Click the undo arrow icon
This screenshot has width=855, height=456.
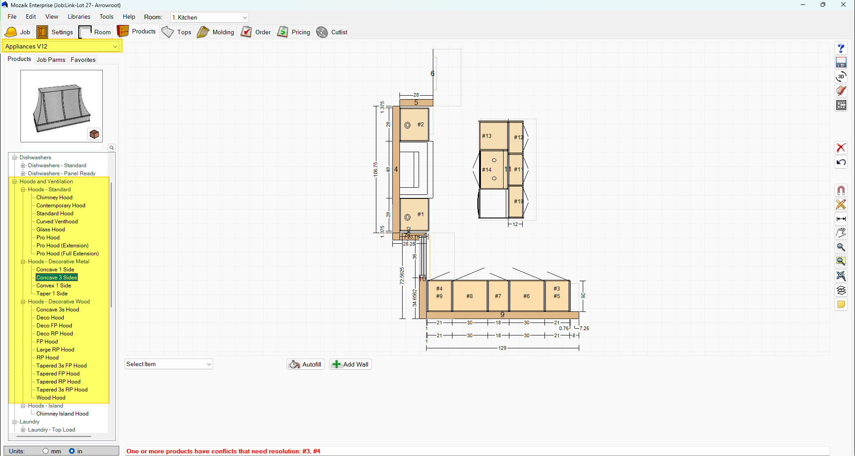[x=841, y=162]
